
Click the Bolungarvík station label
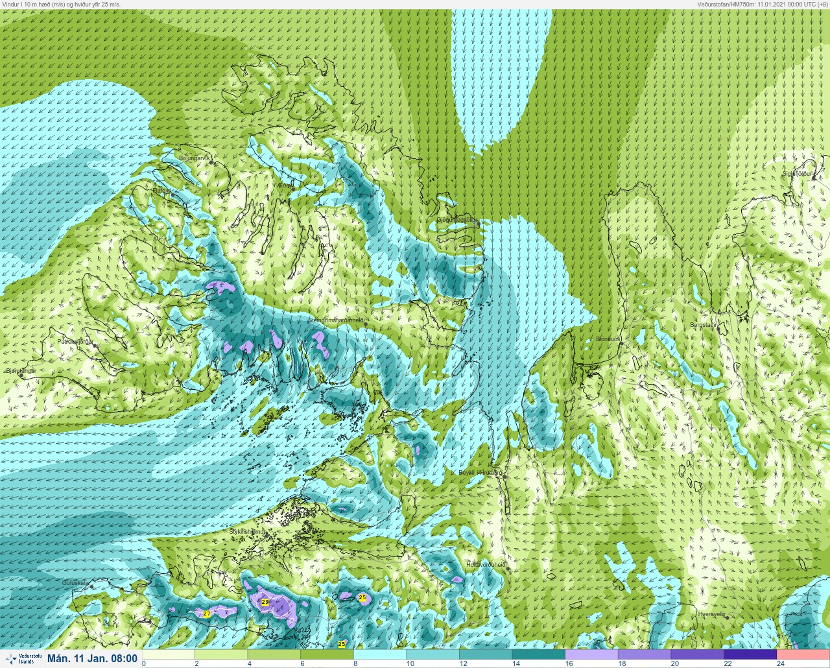[195, 158]
